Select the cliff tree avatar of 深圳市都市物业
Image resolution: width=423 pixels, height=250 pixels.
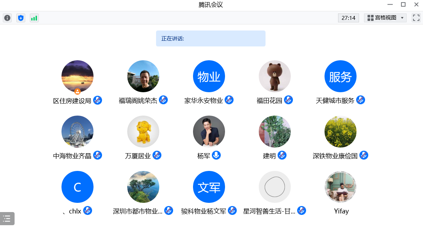143,187
